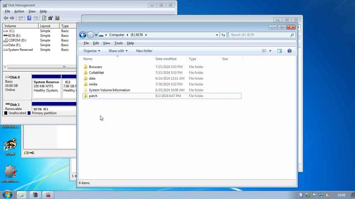Viewport: 355px width, 199px height.
Task: Click New folder button
Action: [x=144, y=51]
